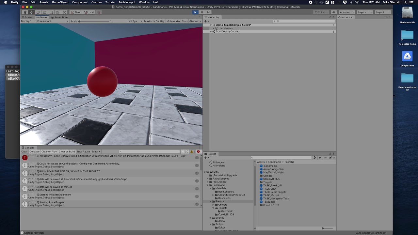The width and height of the screenshot is (418, 235).
Task: Toggle Mute Audio in the Game view
Action: [173, 21]
